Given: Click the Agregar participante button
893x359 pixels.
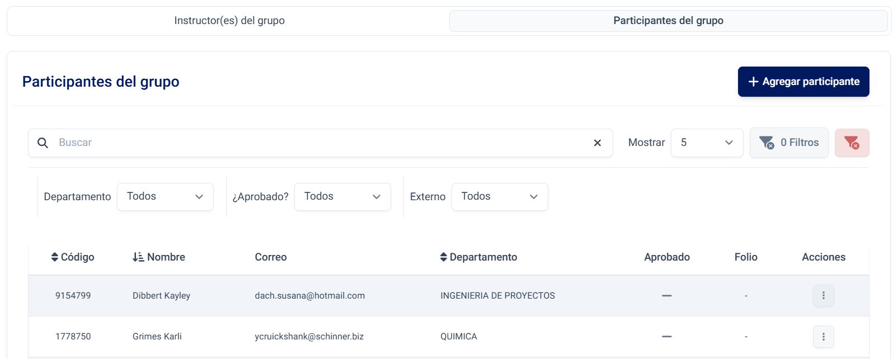Looking at the screenshot, I should click(x=803, y=82).
